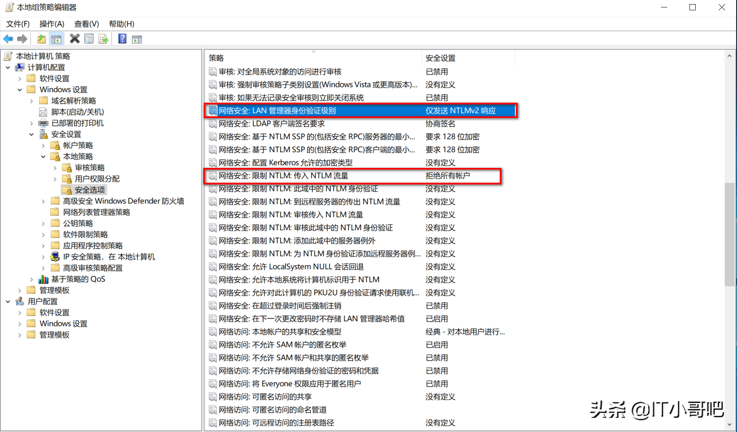Click the scroll down arrow of policy list
This screenshot has width=737, height=432.
[729, 424]
